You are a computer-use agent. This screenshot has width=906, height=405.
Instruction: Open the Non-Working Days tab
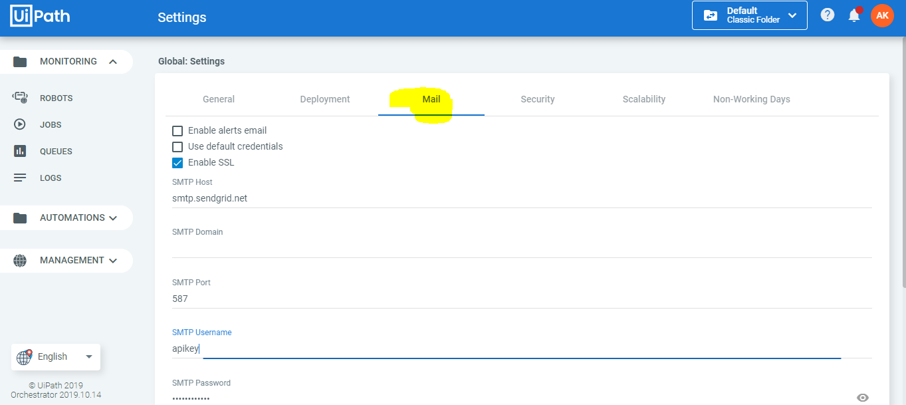pos(751,98)
